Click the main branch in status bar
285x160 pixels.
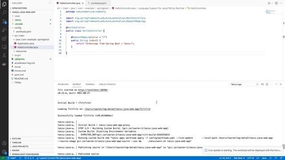(12, 158)
